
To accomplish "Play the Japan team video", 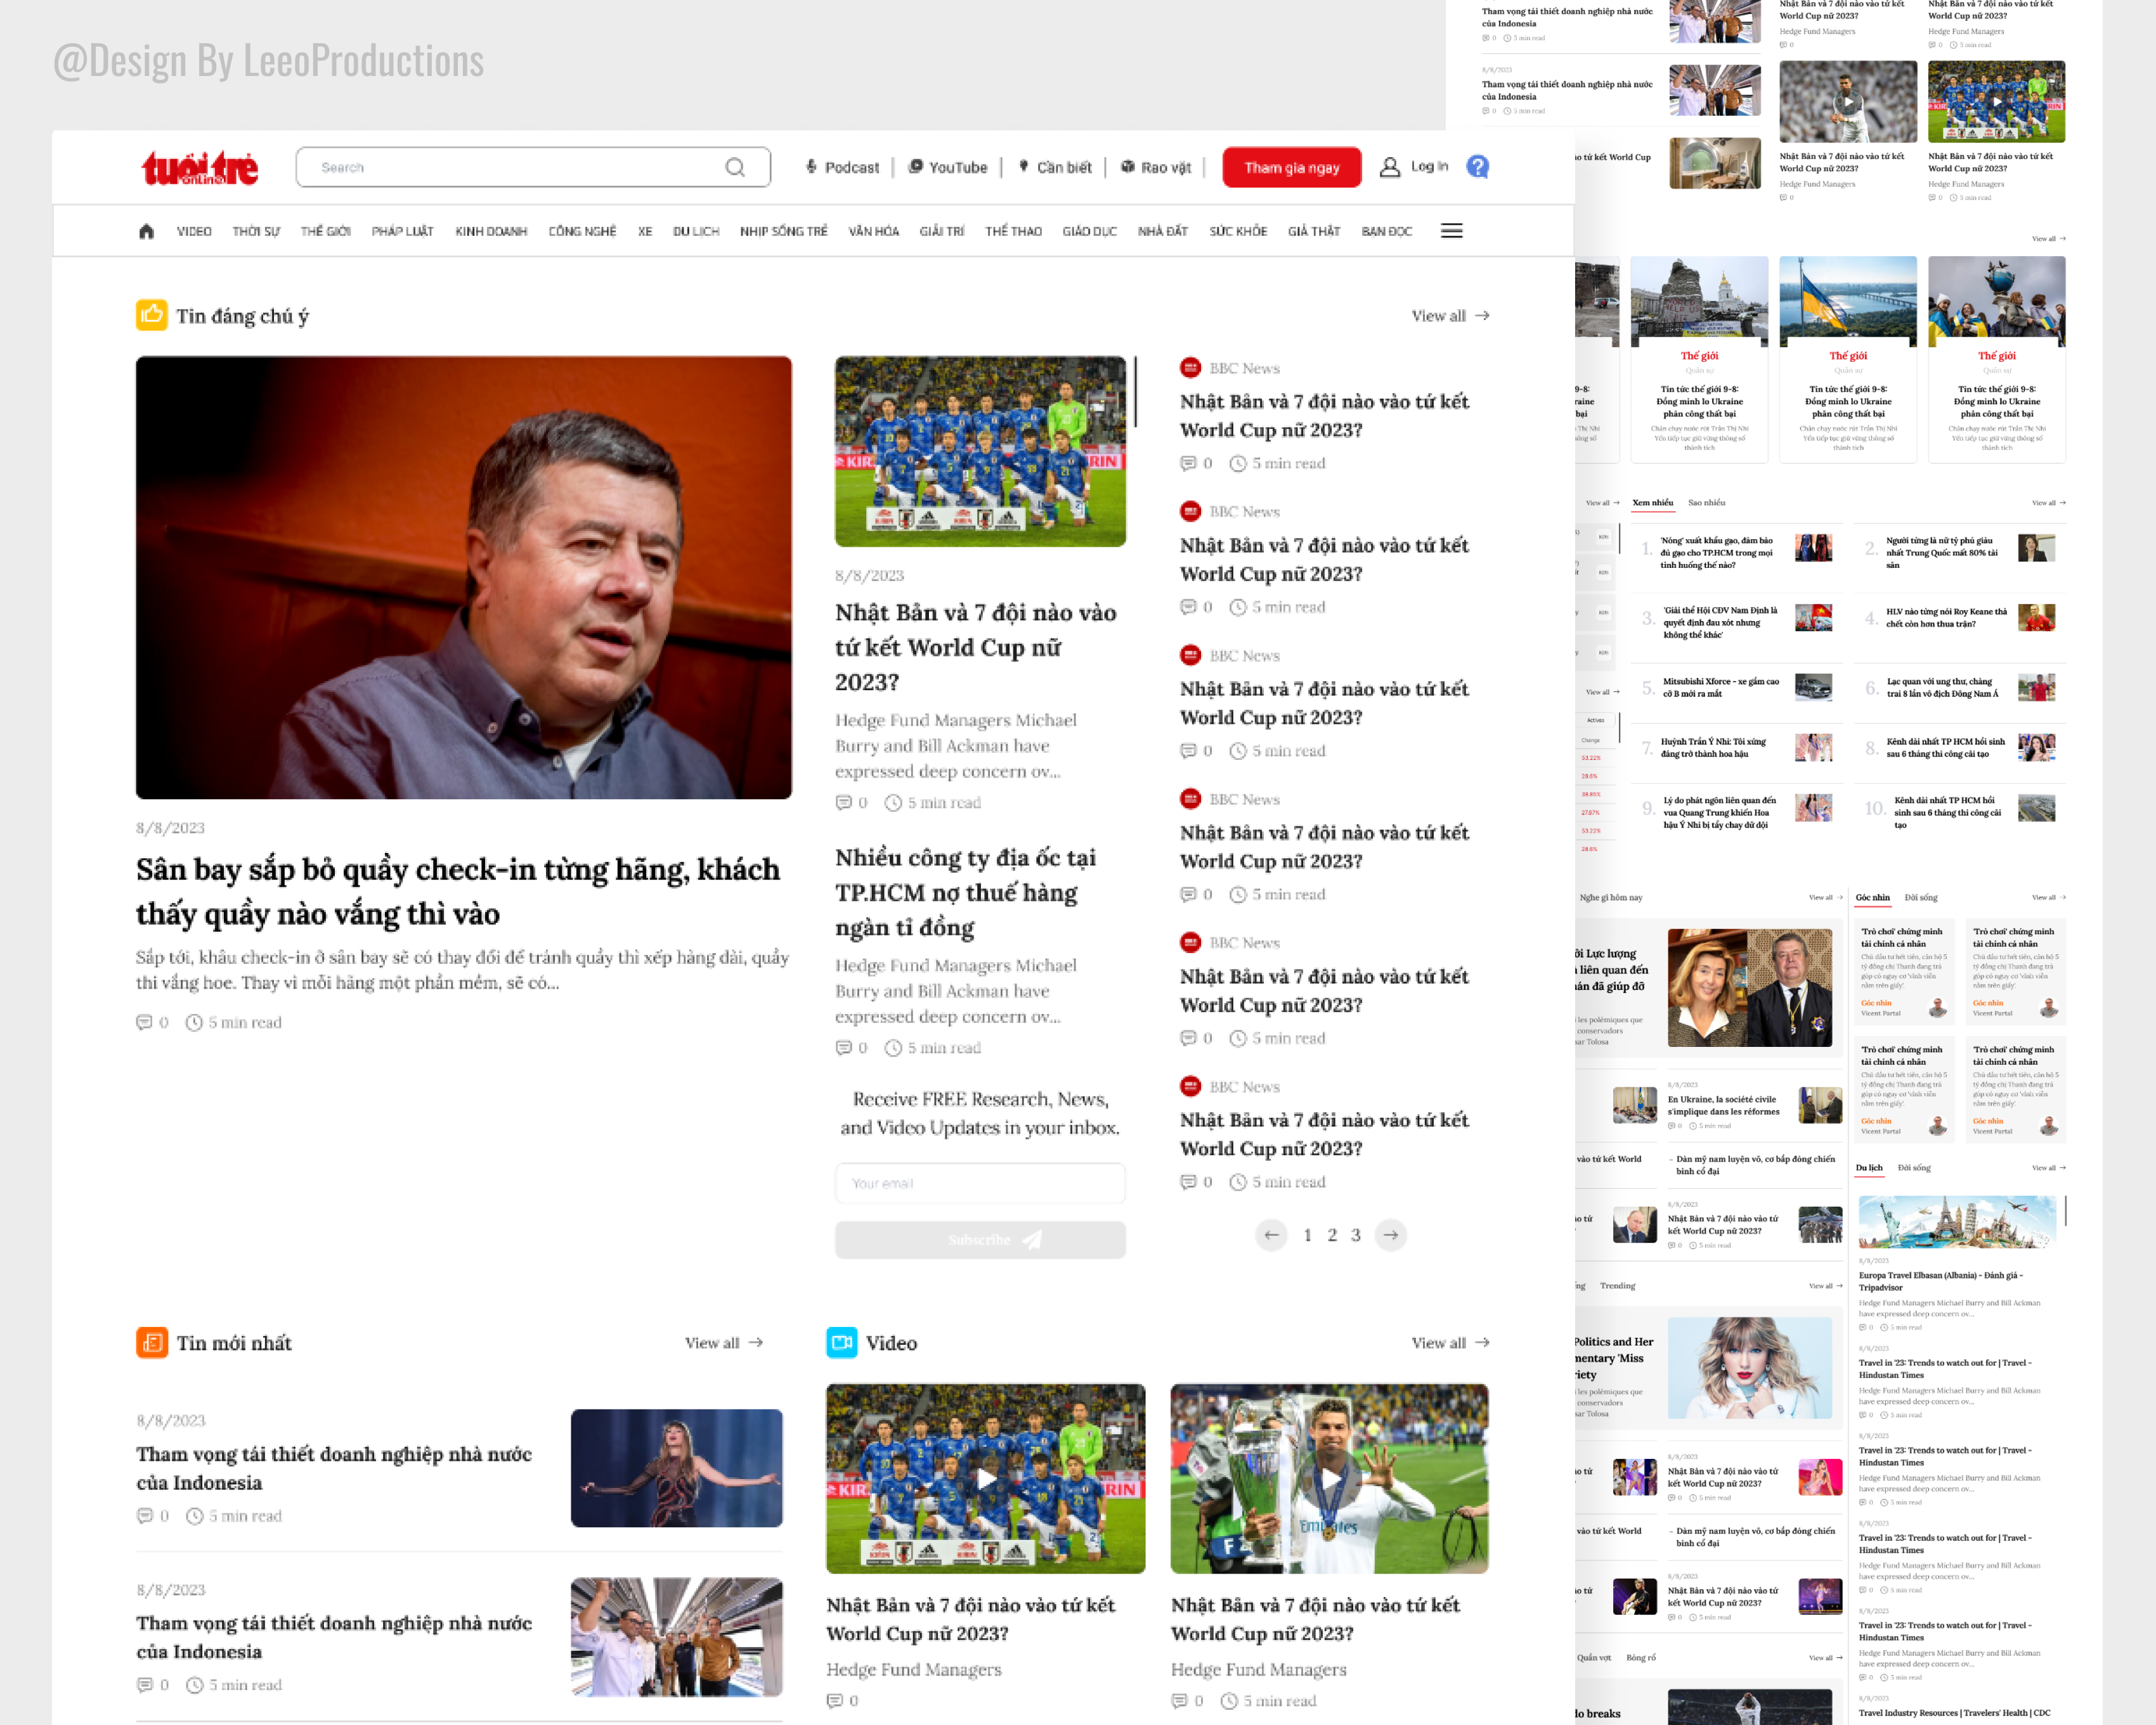I will pyautogui.click(x=986, y=1478).
